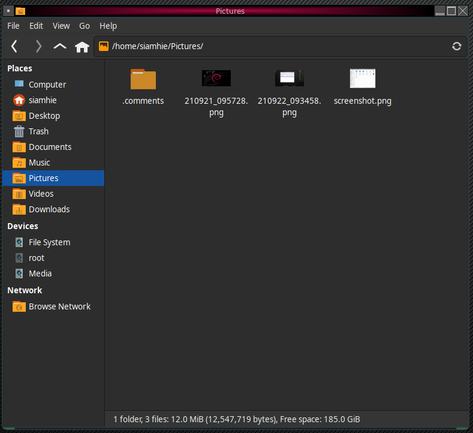The width and height of the screenshot is (473, 433).
Task: Click the File System drive icon
Action: pos(19,242)
